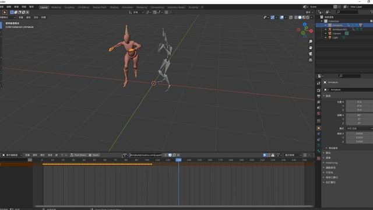The height and width of the screenshot is (210, 373).
Task: Click the Push Down button
Action: tap(79, 155)
